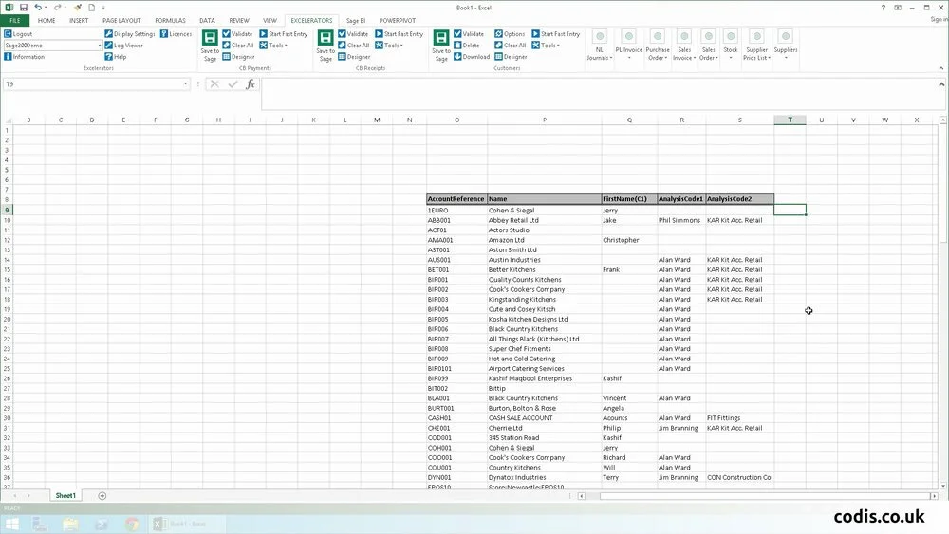Start Fast Entry for Customers
The width and height of the screenshot is (949, 534).
556,34
